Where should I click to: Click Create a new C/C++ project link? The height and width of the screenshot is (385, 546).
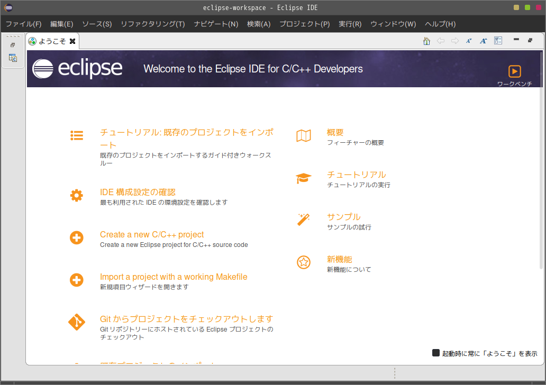[152, 235]
